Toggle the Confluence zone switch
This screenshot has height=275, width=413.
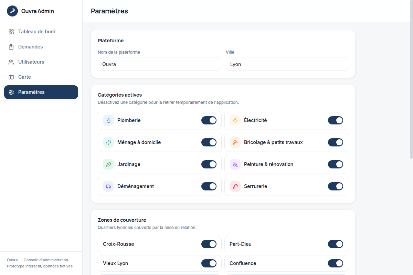click(336, 263)
